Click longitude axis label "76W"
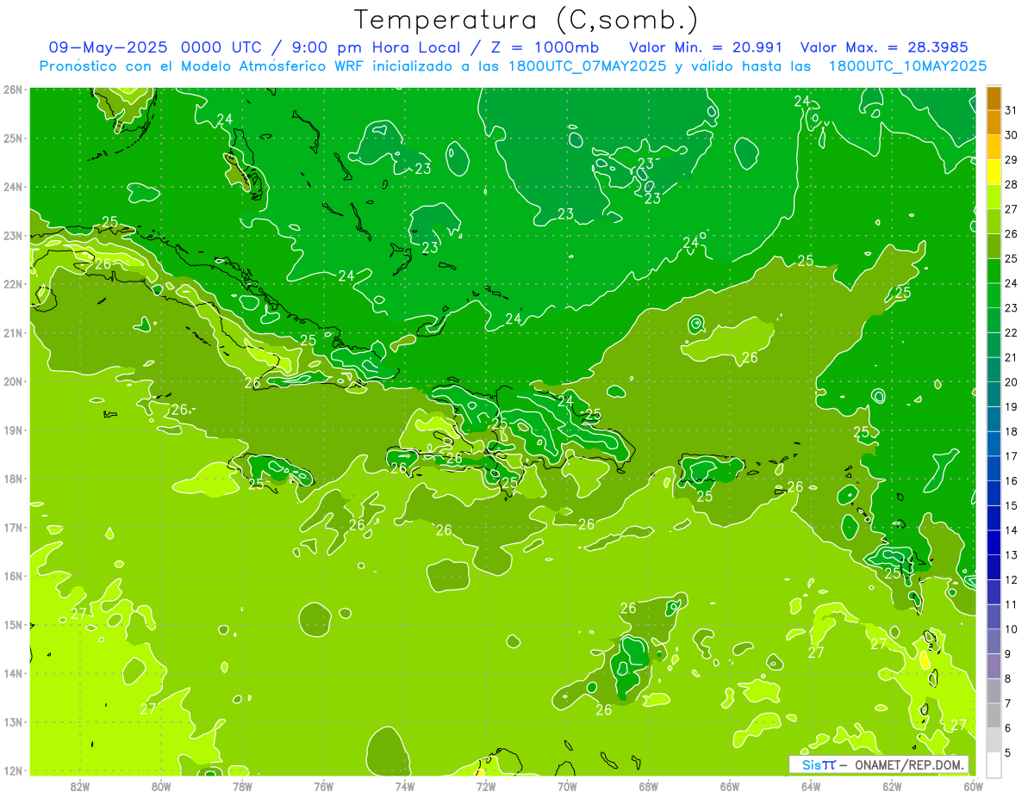This screenshot has height=798, width=1034. coord(323,786)
